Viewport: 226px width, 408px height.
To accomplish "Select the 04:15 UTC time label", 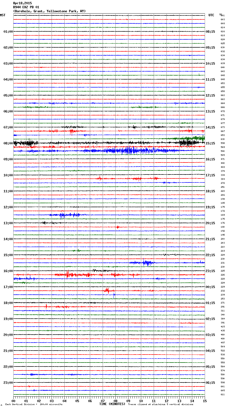I will pyautogui.click(x=210, y=351).
